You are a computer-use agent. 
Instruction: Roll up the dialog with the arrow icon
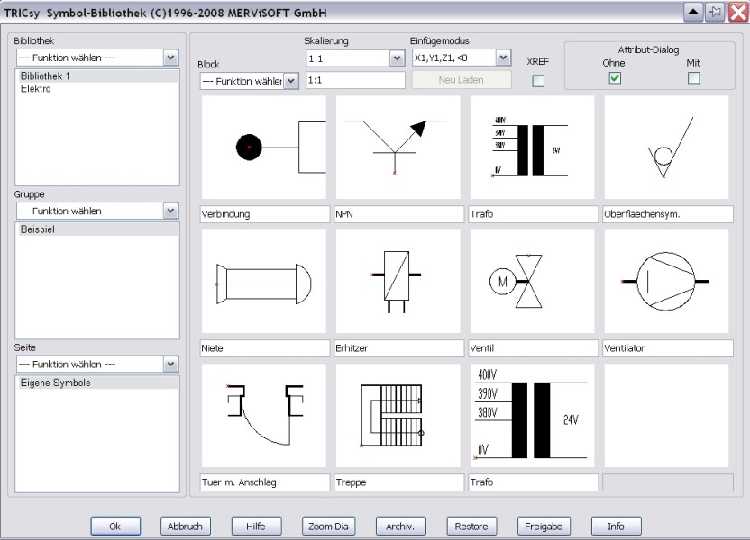pyautogui.click(x=693, y=12)
